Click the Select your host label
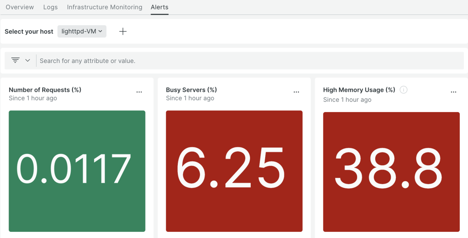Screen dimensions: 468x238 tap(29, 31)
